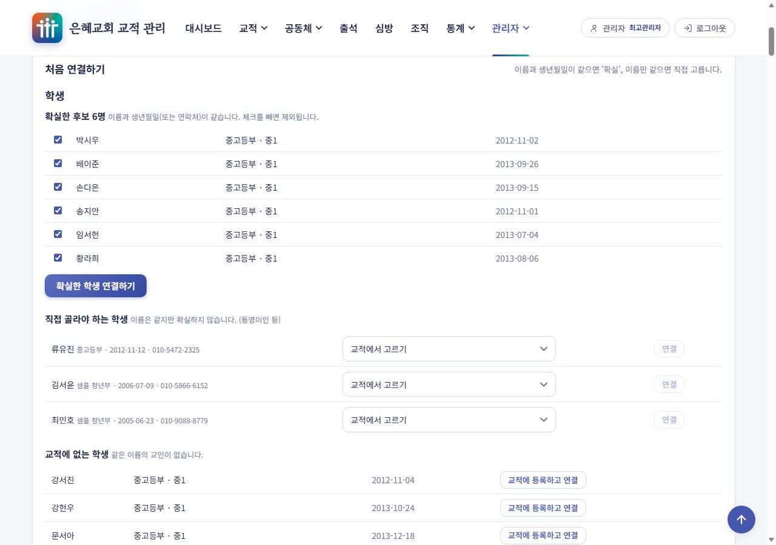This screenshot has width=776, height=545.
Task: Click 연결 button for 류유진
Action: click(x=669, y=349)
